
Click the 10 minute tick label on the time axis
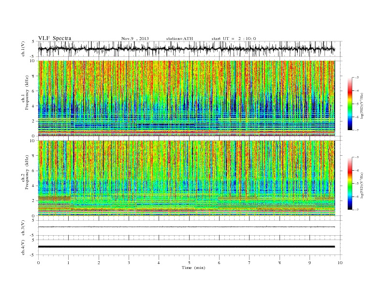point(340,263)
